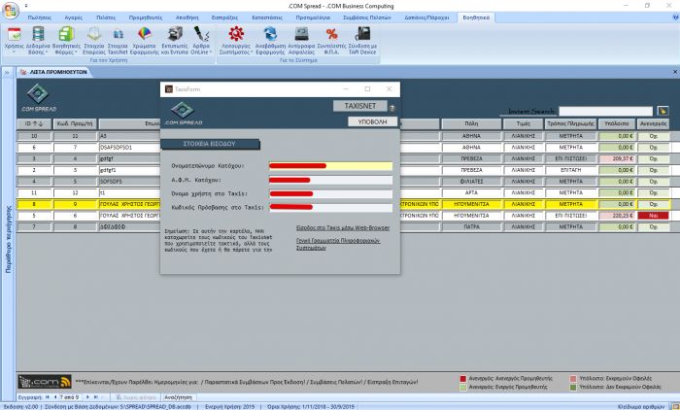Image resolution: width=680 pixels, height=410 pixels.
Task: Click the ΥΠΟΒΟΛΗ submit button
Action: (x=372, y=121)
